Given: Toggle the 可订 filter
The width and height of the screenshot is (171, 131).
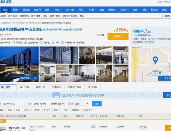Looking at the screenshot, I should pyautogui.click(x=10, y=110).
